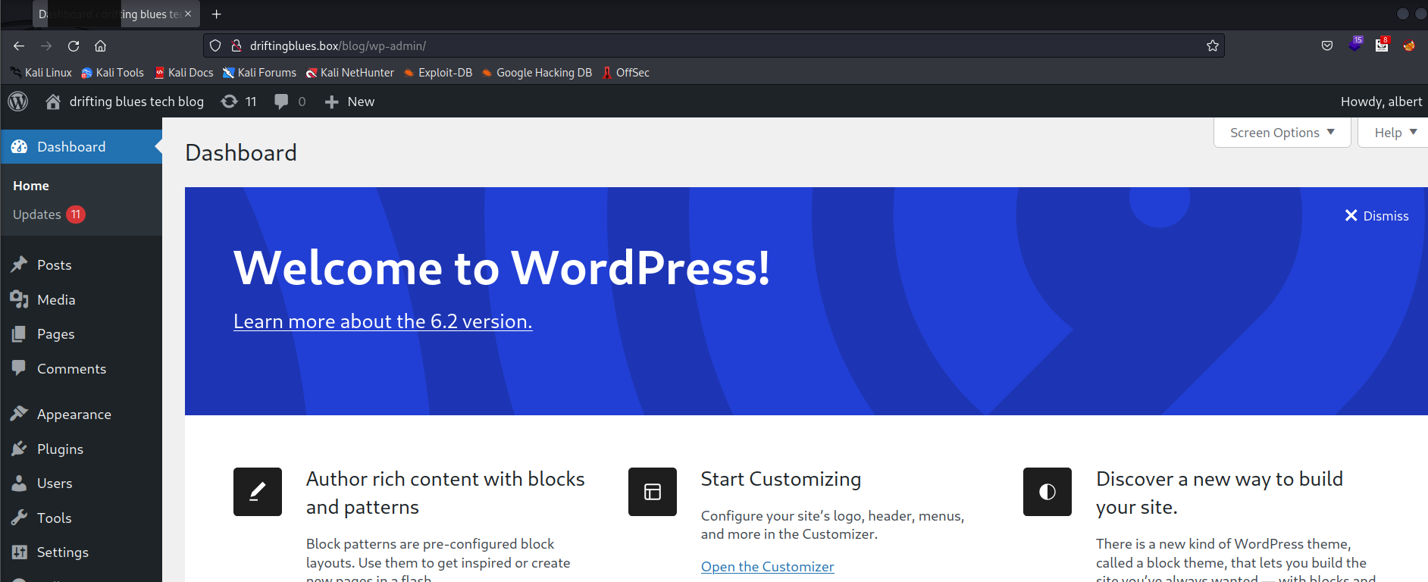The image size is (1428, 582).
Task: Open the New content menu
Action: pos(350,102)
